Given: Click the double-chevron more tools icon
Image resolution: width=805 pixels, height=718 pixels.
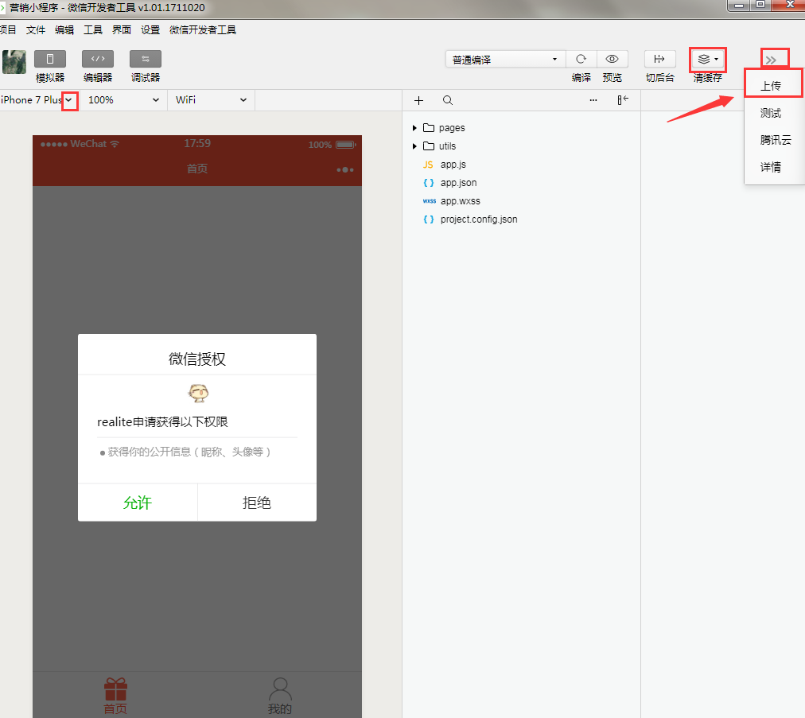Looking at the screenshot, I should tap(771, 60).
